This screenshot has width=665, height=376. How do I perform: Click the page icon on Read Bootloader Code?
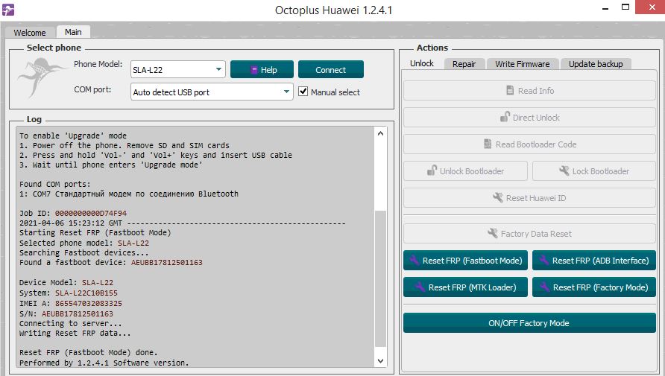pos(488,144)
